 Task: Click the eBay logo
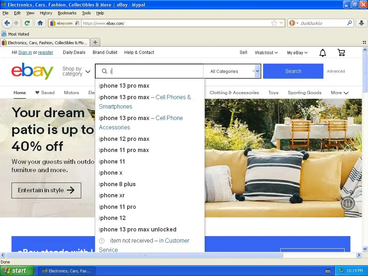coord(32,71)
